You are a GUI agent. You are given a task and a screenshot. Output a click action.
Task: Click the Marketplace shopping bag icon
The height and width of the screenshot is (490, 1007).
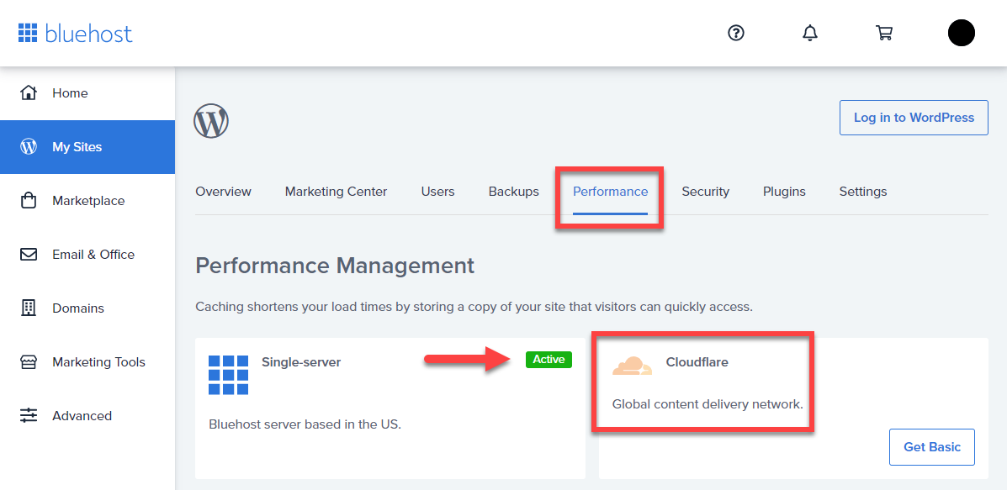point(29,201)
